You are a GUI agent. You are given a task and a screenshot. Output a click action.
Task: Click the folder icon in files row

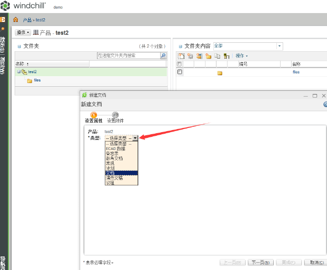pyautogui.click(x=220, y=73)
